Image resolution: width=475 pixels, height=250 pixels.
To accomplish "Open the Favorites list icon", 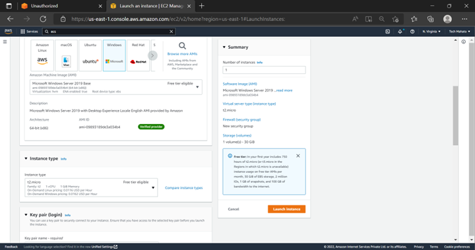I will pos(414,19).
